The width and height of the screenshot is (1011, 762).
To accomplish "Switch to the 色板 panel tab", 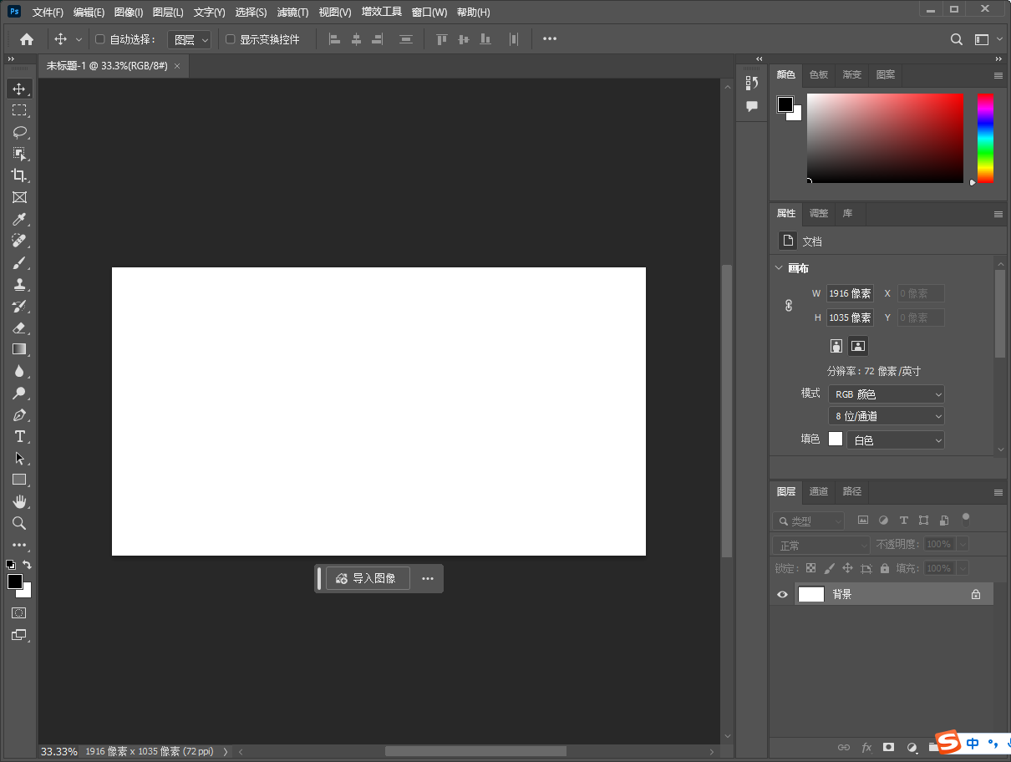I will pos(818,74).
